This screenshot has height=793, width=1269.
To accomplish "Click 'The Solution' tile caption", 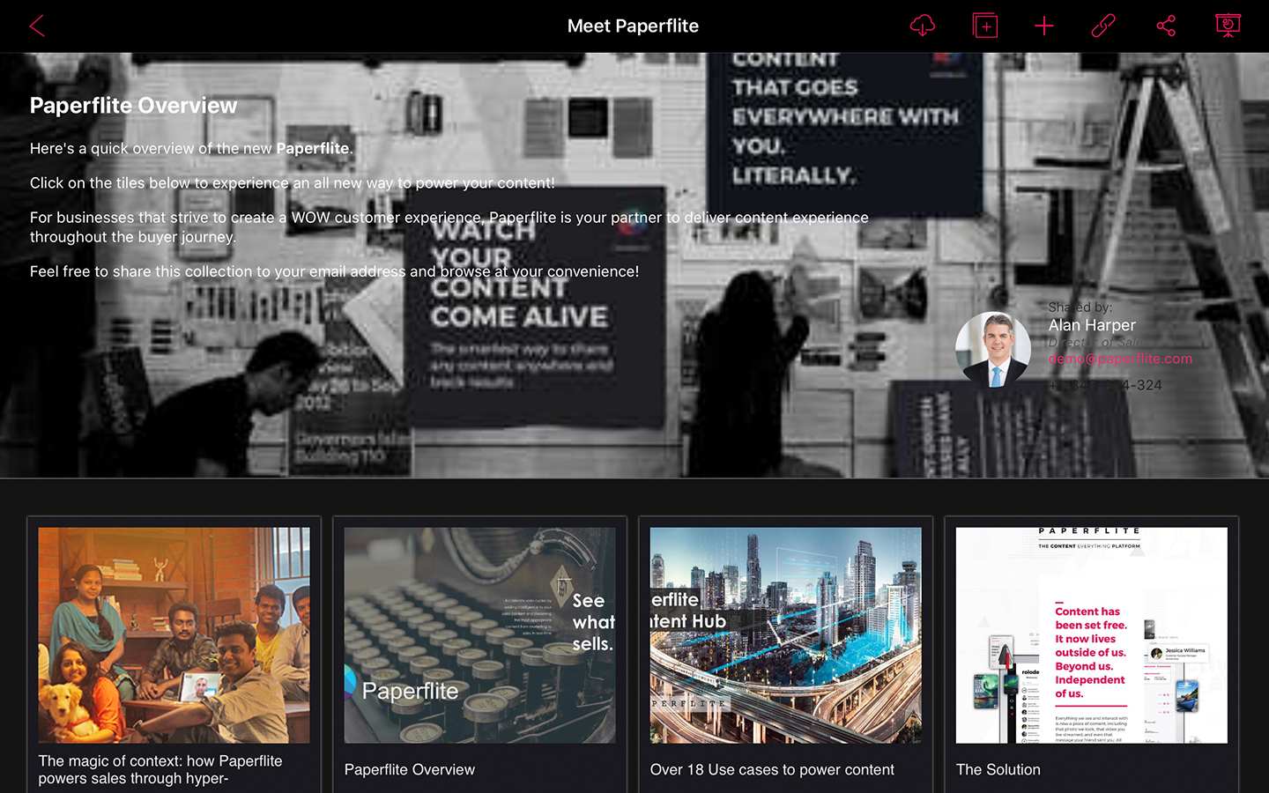I will (998, 769).
